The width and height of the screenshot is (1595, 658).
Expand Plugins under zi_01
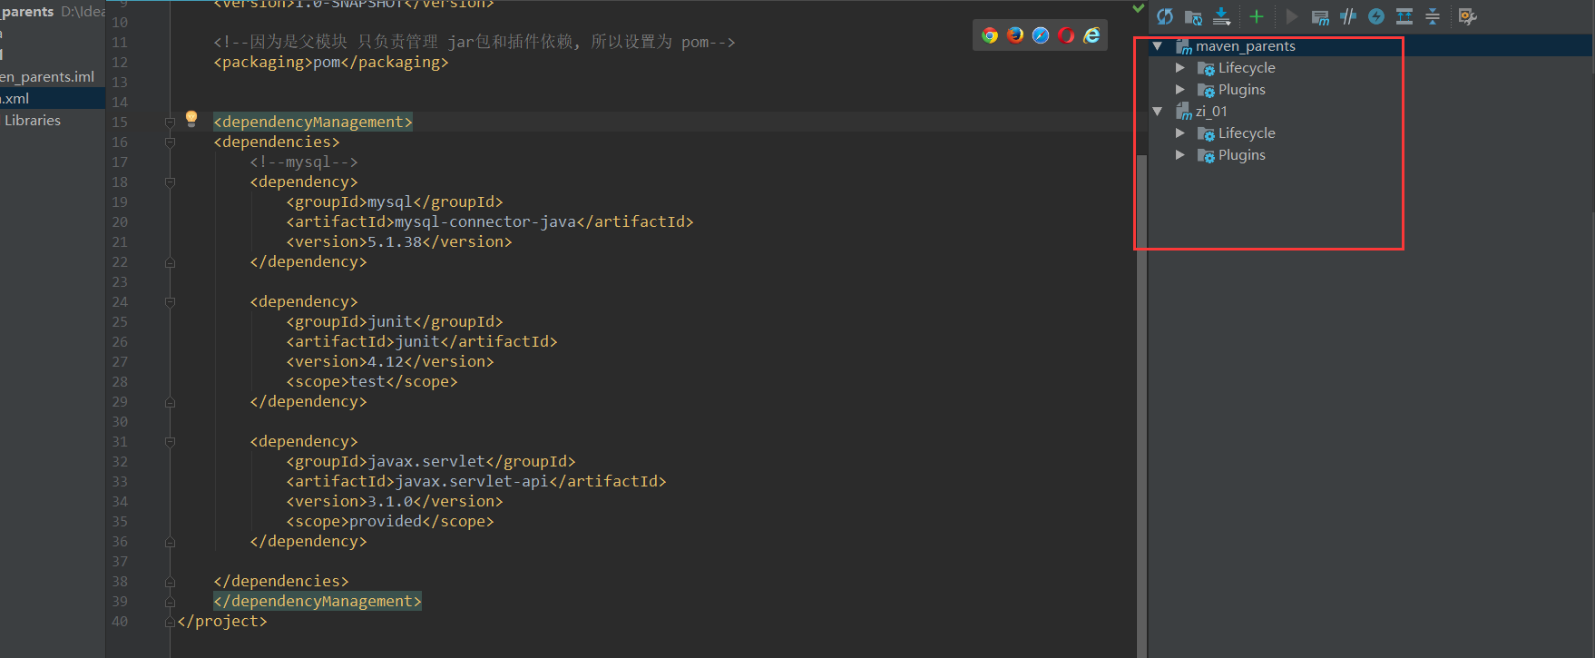[x=1179, y=155]
